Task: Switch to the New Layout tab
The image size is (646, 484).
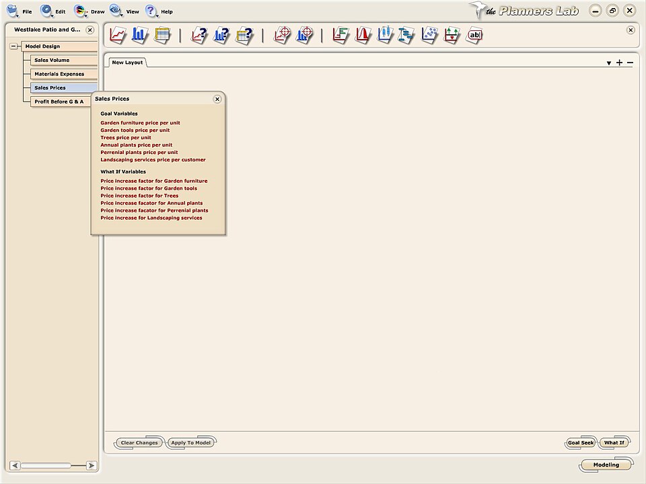Action: coord(127,63)
